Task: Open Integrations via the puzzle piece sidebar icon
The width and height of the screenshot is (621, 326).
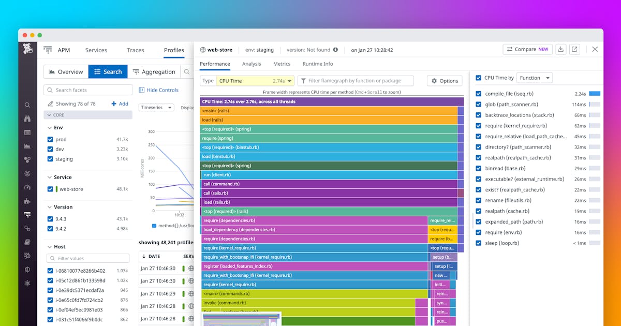Action: pyautogui.click(x=27, y=201)
